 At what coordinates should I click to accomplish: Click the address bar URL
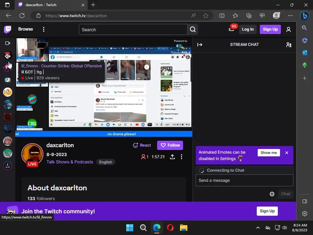click(76, 16)
